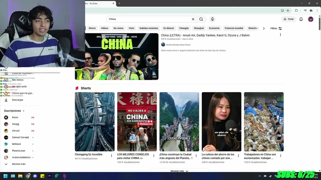This screenshot has width=321, height=180.
Task: Activate voice search microphone icon
Action: [212, 19]
